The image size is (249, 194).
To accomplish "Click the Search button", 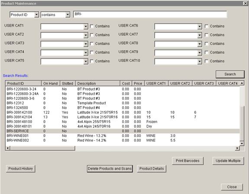I will pos(230,74).
